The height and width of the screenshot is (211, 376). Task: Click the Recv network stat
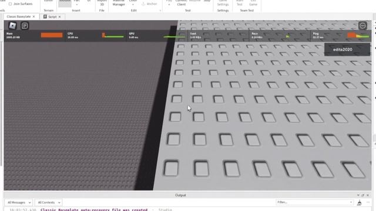click(280, 35)
